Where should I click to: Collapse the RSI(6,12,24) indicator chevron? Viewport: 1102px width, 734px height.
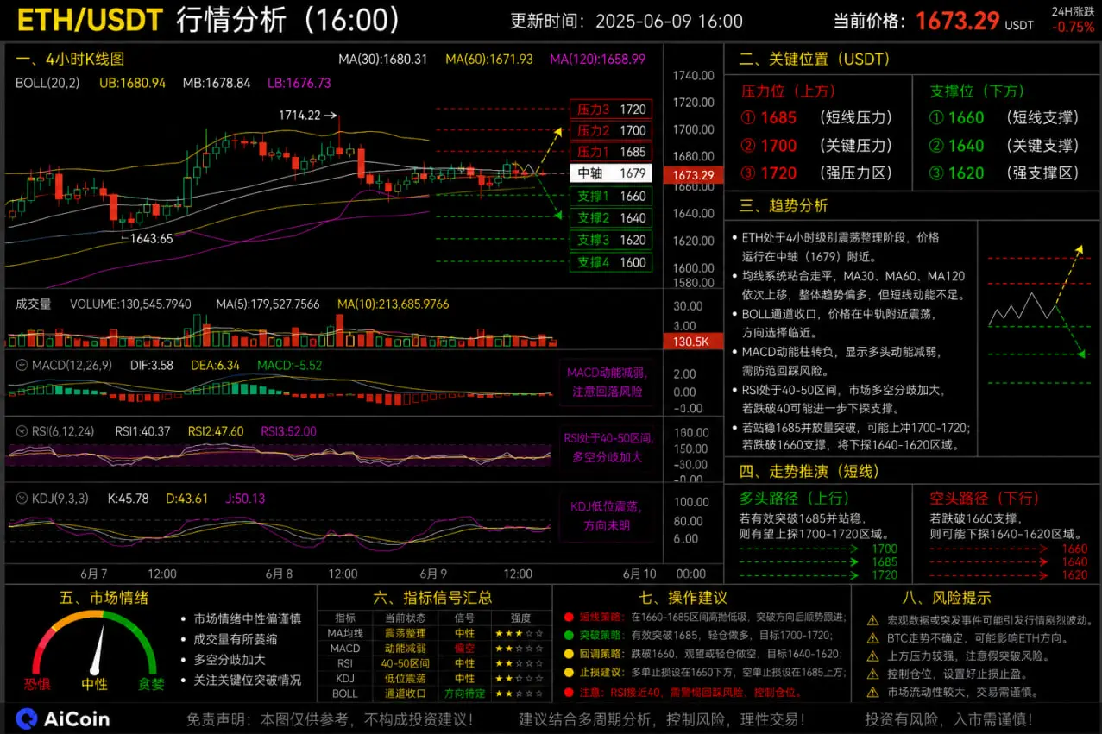(x=22, y=431)
